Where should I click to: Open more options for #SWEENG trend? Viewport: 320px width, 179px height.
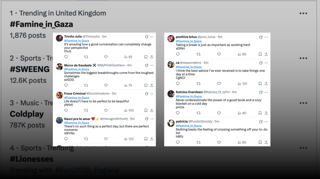(x=303, y=58)
